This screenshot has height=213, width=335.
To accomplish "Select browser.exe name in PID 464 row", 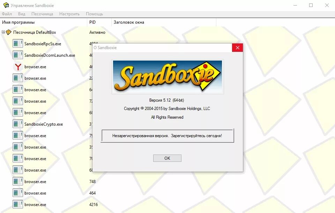I will [x=35, y=193].
